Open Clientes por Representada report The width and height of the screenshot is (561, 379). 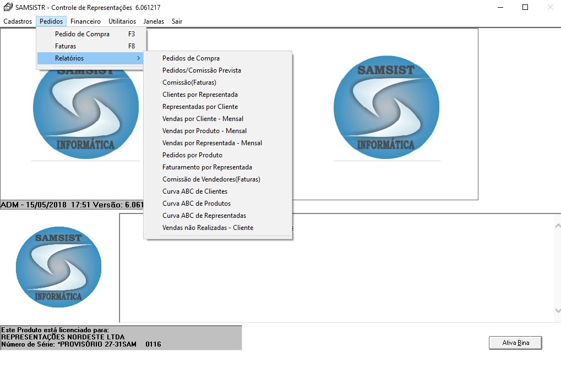(218, 95)
